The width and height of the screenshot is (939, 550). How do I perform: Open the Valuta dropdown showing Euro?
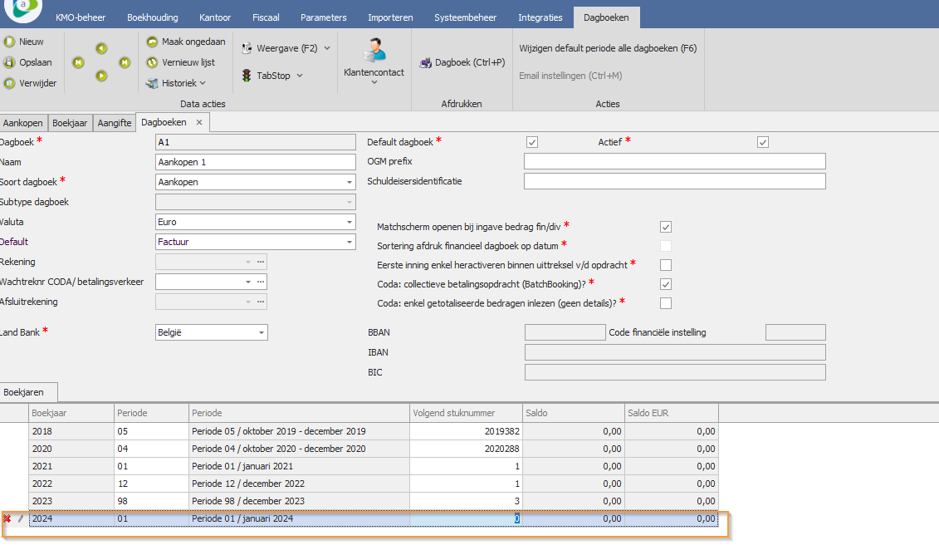click(x=349, y=222)
